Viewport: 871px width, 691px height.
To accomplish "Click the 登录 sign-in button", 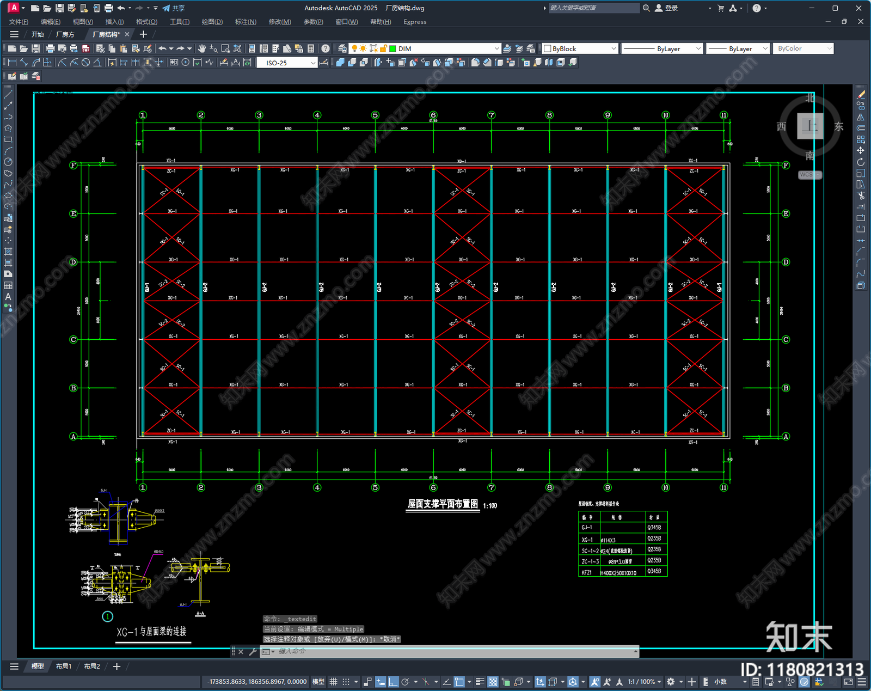I will 666,8.
